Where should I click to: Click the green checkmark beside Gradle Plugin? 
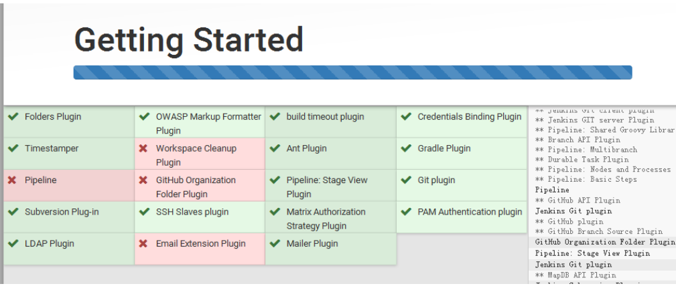pyautogui.click(x=406, y=148)
